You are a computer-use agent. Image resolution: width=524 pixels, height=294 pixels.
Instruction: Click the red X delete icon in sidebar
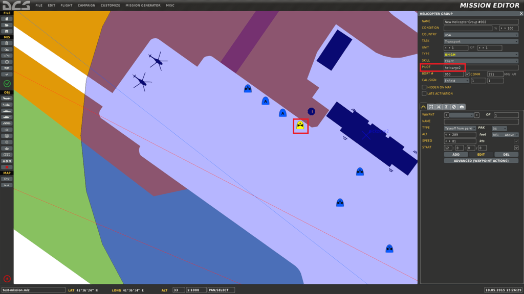click(7, 167)
